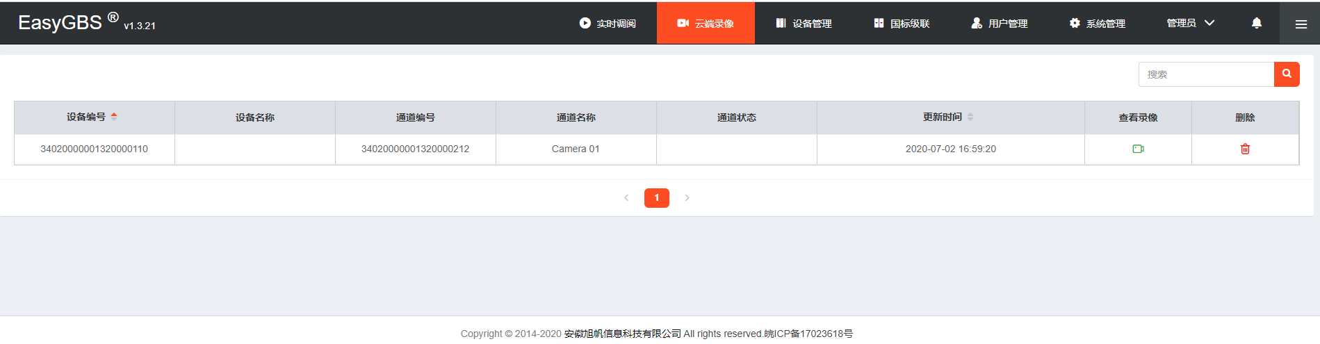Click the 删除 column header

coord(1245,117)
